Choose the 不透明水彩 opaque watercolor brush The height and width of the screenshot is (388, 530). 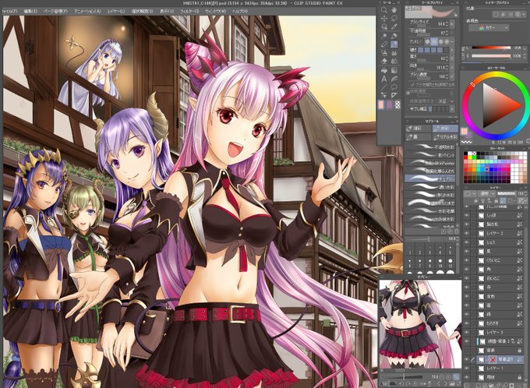[430, 147]
